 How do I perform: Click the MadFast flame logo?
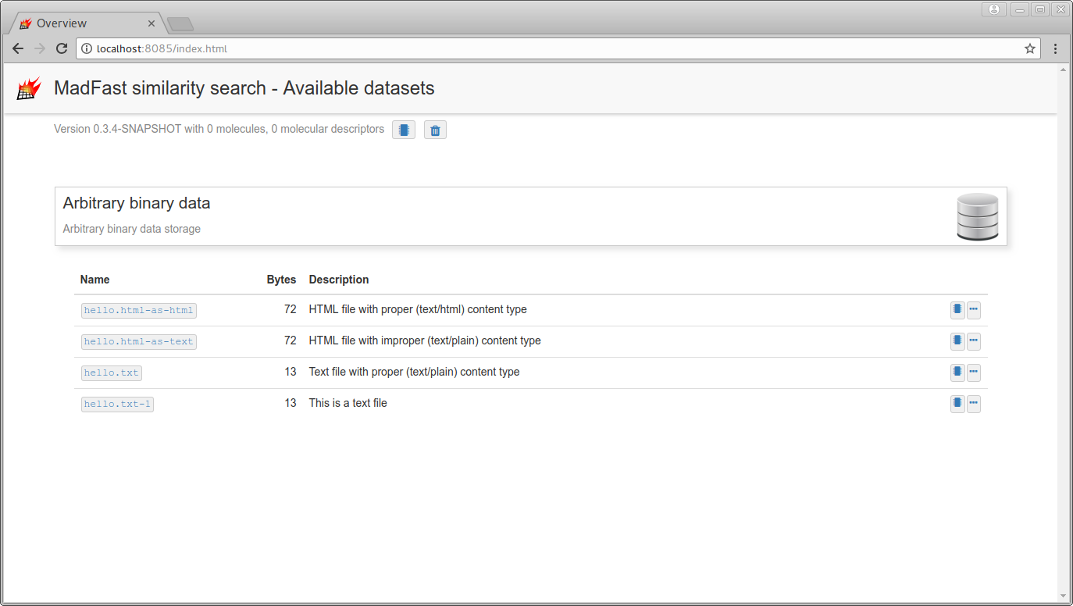coord(29,88)
